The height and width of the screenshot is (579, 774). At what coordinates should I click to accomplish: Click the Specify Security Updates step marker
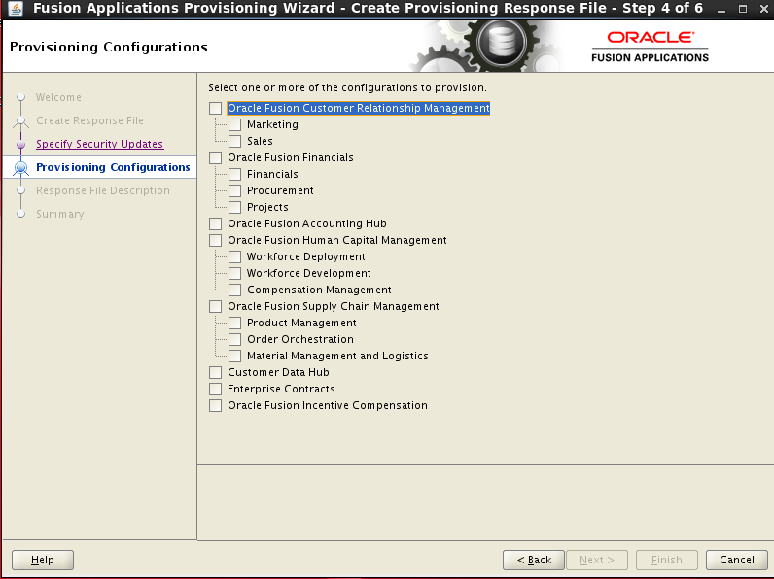click(x=20, y=144)
